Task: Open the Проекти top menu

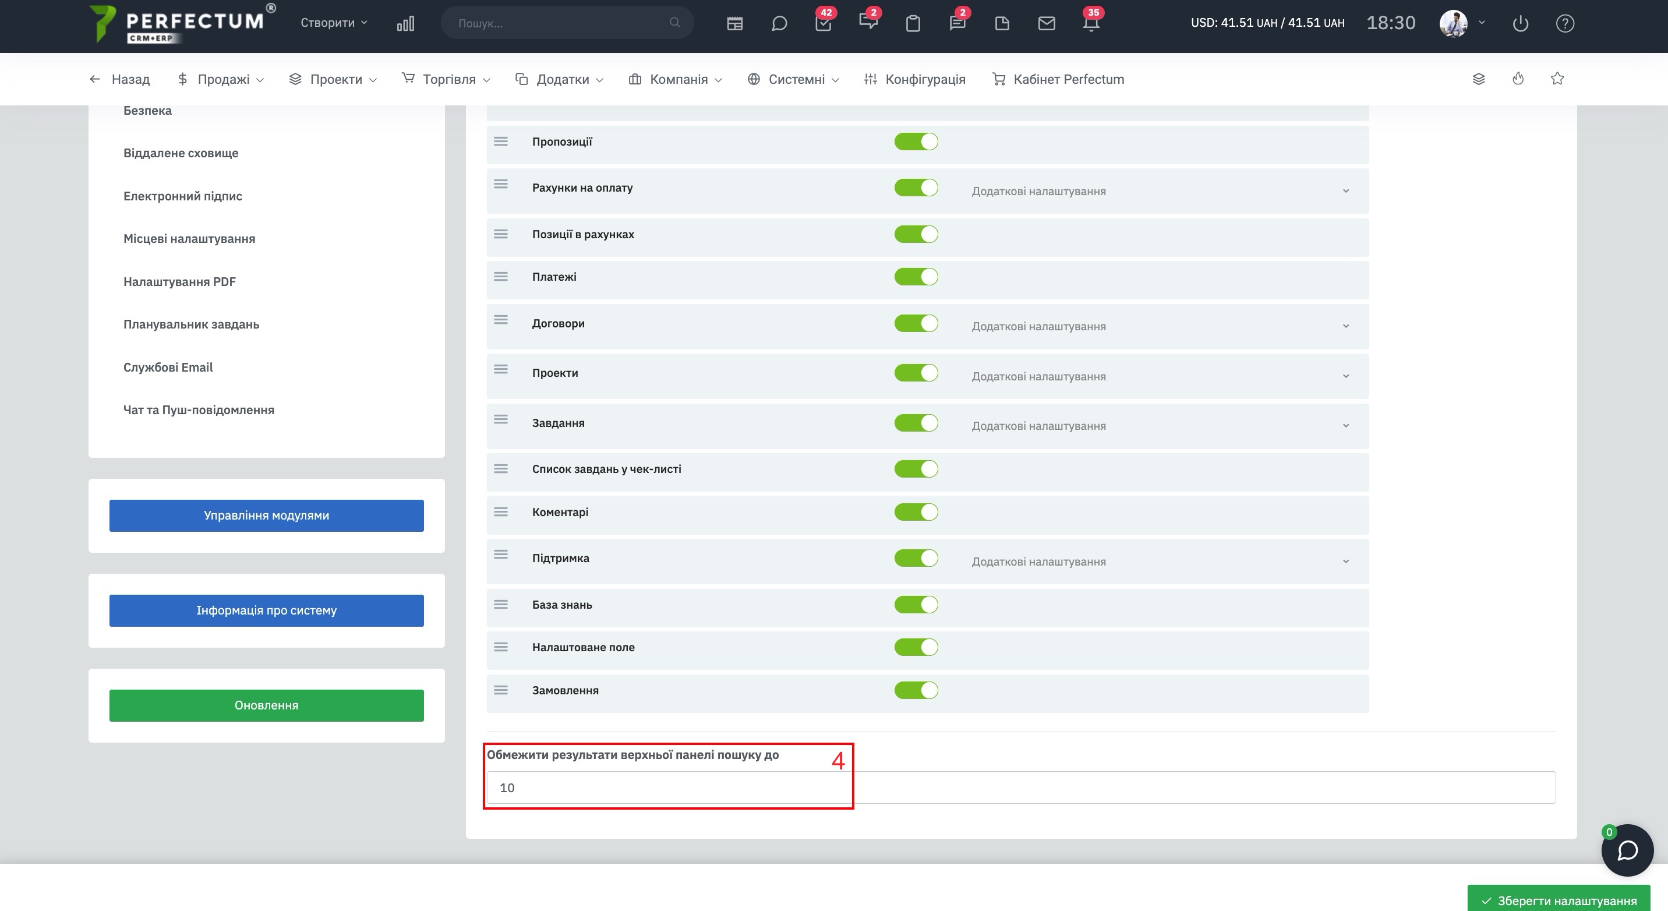Action: 333,79
